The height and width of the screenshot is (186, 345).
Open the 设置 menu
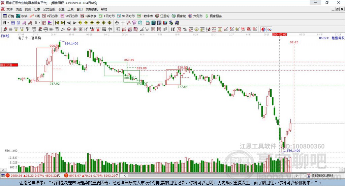[x=61, y=9]
